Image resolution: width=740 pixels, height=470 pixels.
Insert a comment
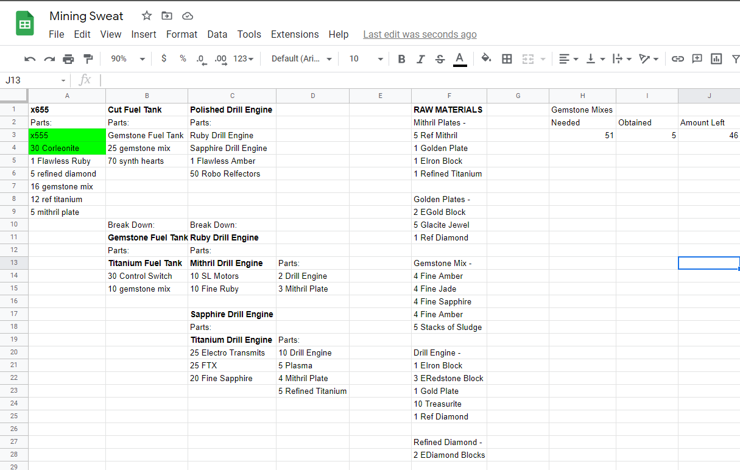point(697,58)
